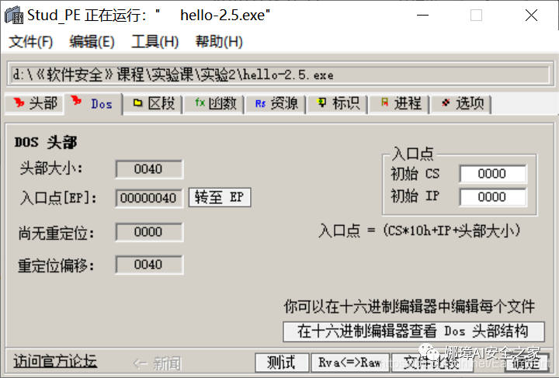Viewport: 559px width, 378px height.
Task: Open the 编辑(E) menu
Action: pyautogui.click(x=92, y=42)
